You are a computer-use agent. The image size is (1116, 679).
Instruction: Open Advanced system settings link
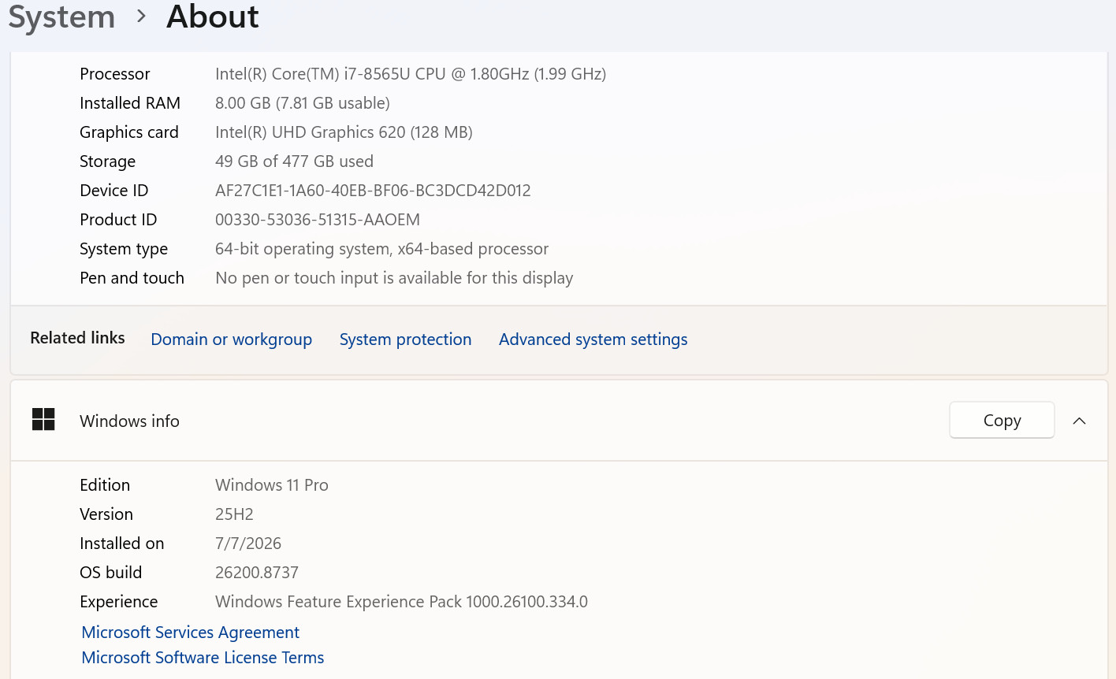pos(593,339)
